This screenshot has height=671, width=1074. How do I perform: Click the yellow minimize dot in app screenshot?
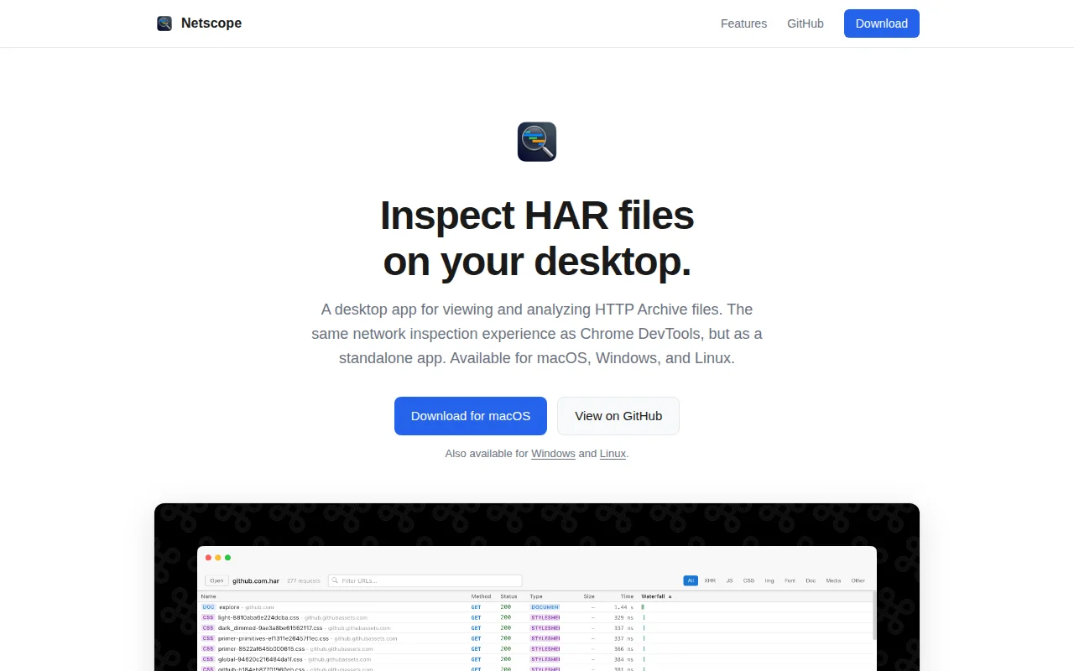pos(218,558)
